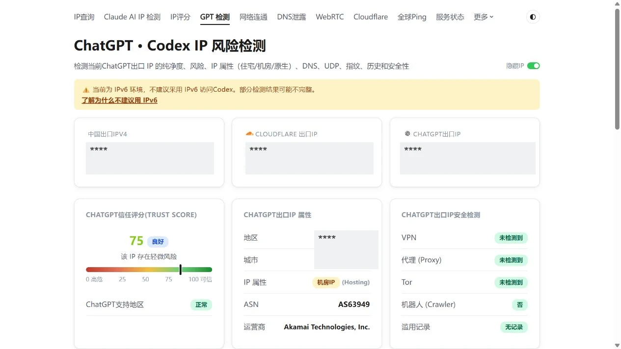
Task: Go to the 网络连通 tab
Action: click(x=253, y=17)
